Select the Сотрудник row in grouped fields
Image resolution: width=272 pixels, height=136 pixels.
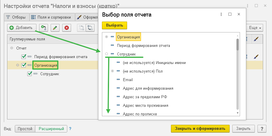point(49,74)
